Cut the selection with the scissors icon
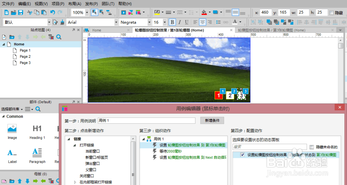The height and width of the screenshot is (185, 347). 29,12
